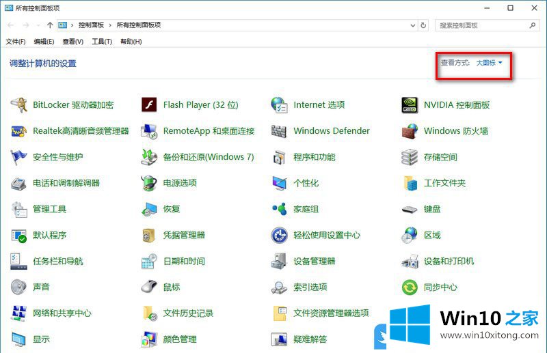Open the 安全性与维护 flag icon
This screenshot has height=353, width=547.
[x=19, y=157]
